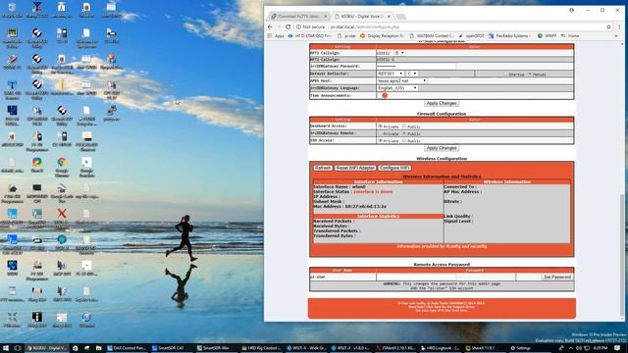The image size is (628, 353).
Task: Switch to HRD Logbook taskbar item
Action: [x=441, y=348]
